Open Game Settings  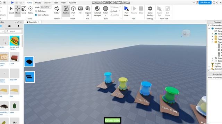(150, 11)
